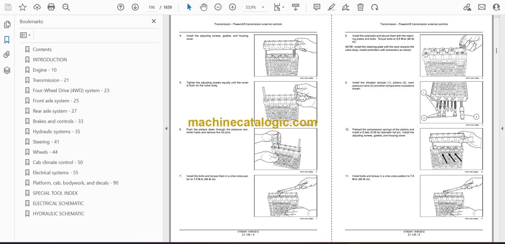Open the find text magnifier tool
The width and height of the screenshot is (505, 244).
66,7
